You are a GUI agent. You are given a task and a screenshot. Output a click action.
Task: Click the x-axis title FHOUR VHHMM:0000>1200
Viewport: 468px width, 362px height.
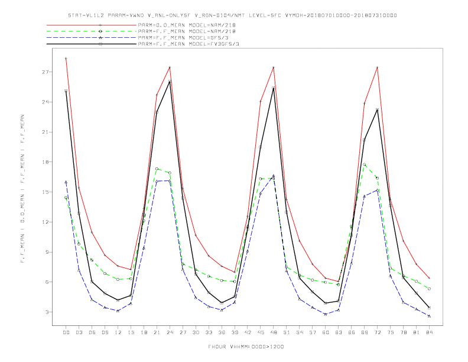(246, 347)
